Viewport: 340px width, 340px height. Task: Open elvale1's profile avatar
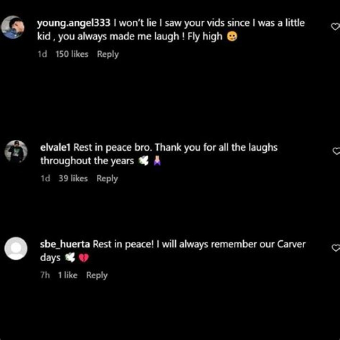pyautogui.click(x=16, y=152)
